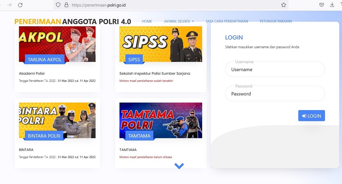342x184 pixels.
Task: Click the blue down chevron below TAMTAMA
Action: tap(179, 166)
